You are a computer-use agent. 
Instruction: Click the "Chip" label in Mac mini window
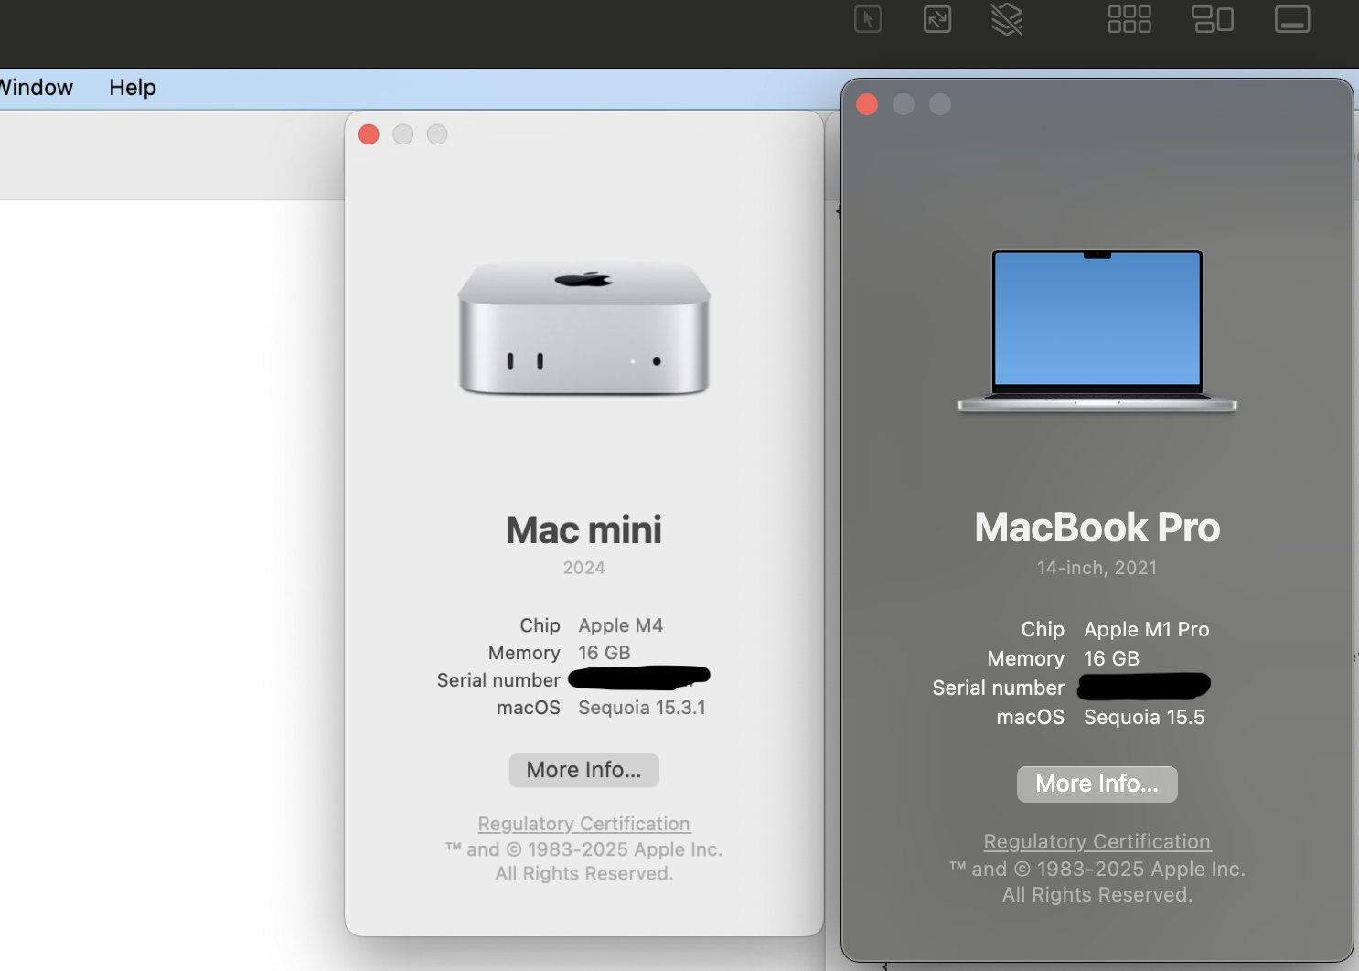point(540,625)
